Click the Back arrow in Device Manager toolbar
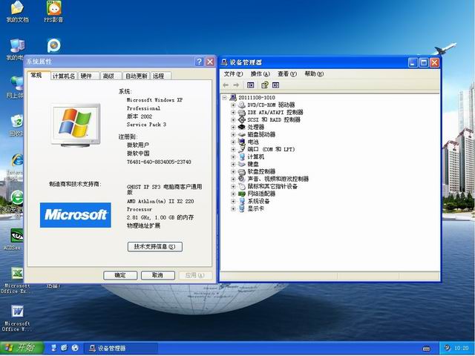475x356 pixels. pyautogui.click(x=226, y=85)
